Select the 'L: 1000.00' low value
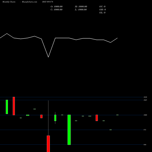 pyautogui.click(x=81, y=10)
